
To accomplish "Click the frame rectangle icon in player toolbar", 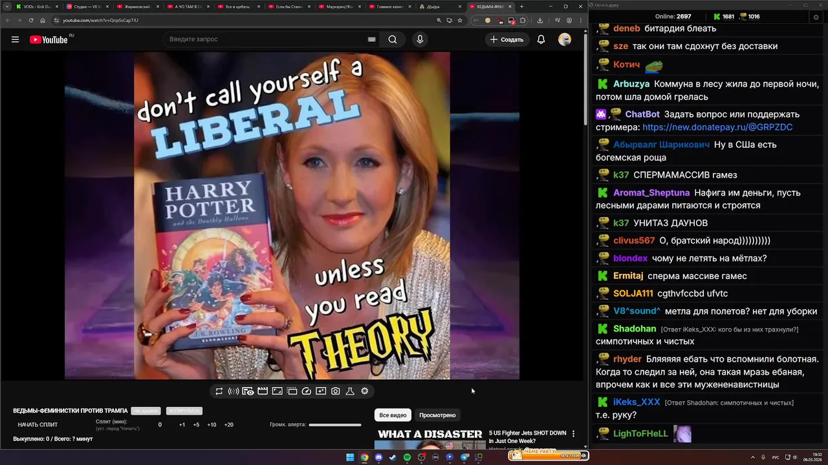I will click(277, 391).
